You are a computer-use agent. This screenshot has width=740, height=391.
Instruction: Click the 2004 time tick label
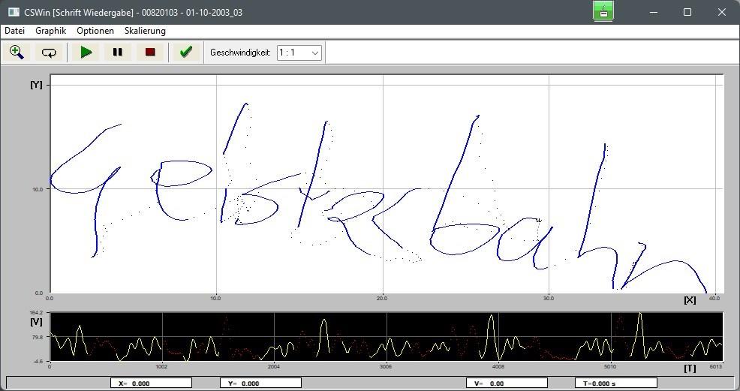coord(273,366)
